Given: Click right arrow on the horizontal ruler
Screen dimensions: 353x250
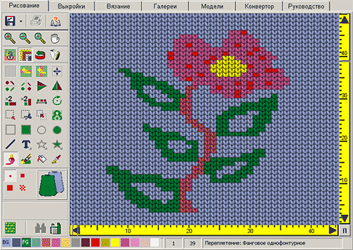Looking at the screenshot, I should [x=332, y=231].
